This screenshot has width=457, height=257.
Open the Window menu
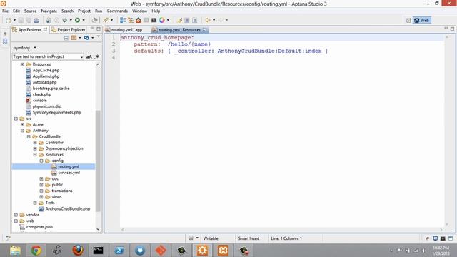pos(140,11)
